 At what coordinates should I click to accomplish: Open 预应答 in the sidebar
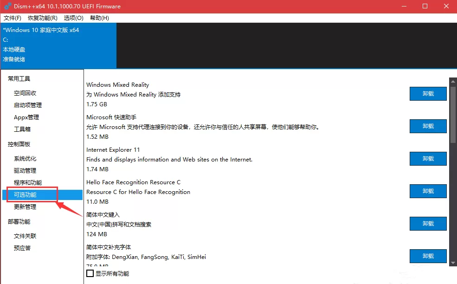click(22, 248)
